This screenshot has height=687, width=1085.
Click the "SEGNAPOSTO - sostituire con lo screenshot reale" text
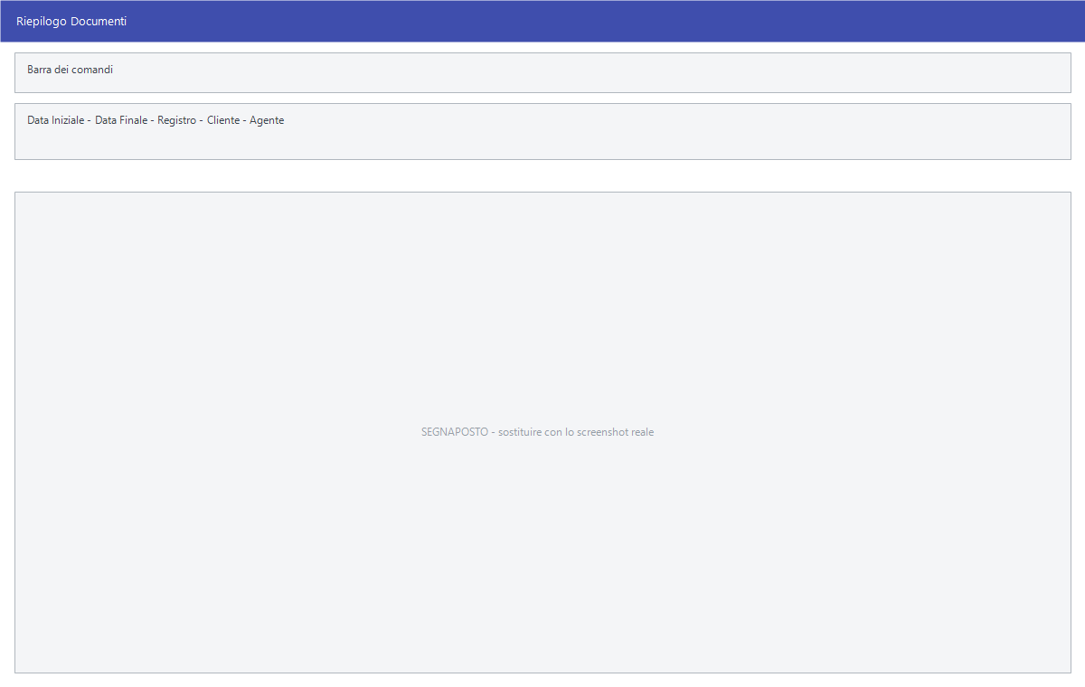click(537, 432)
